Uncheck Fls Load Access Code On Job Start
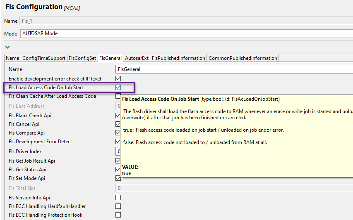Viewport: 353px width, 220px height. tap(118, 88)
